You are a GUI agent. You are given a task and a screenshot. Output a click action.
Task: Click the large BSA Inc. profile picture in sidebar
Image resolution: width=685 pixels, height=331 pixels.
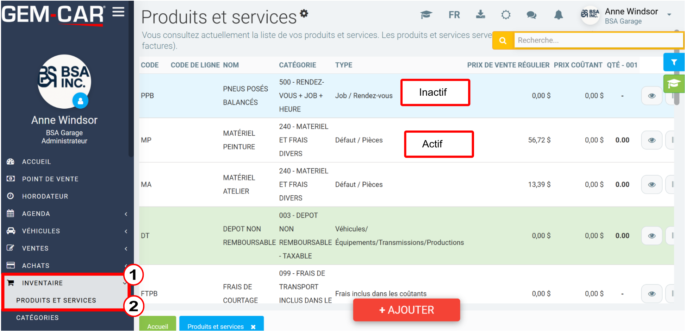[x=64, y=81]
